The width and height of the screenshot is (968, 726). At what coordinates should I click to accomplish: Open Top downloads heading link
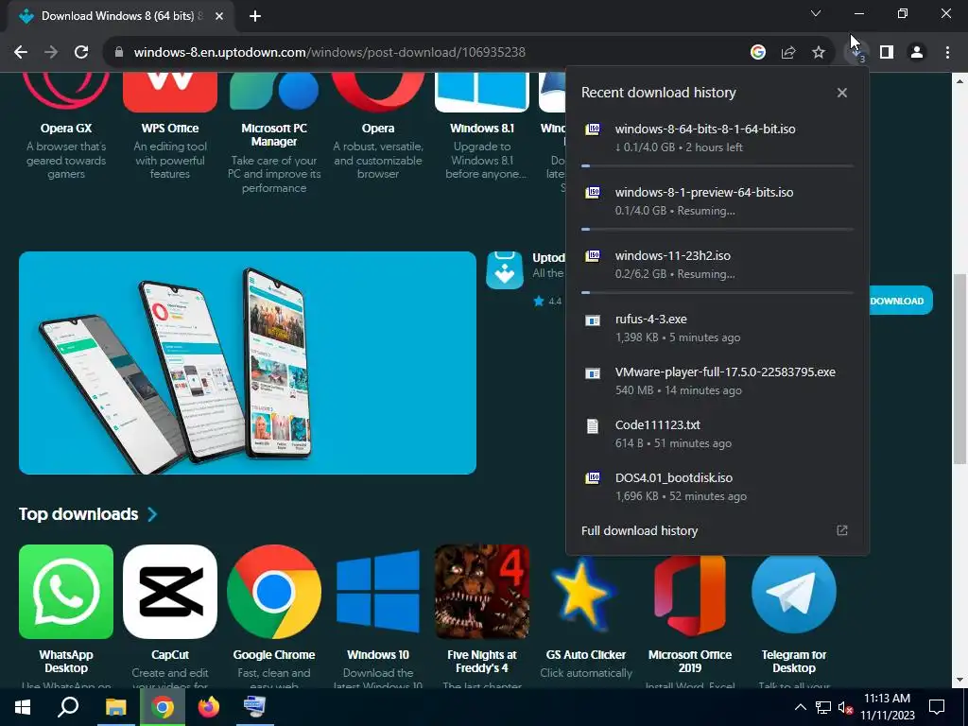tap(78, 514)
